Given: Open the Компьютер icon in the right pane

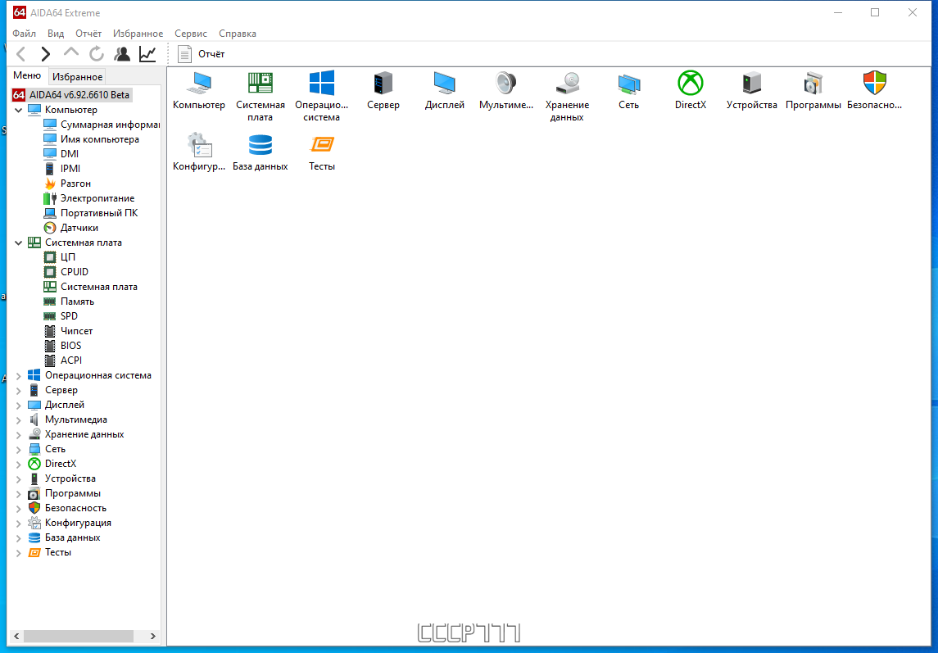Looking at the screenshot, I should click(x=199, y=90).
